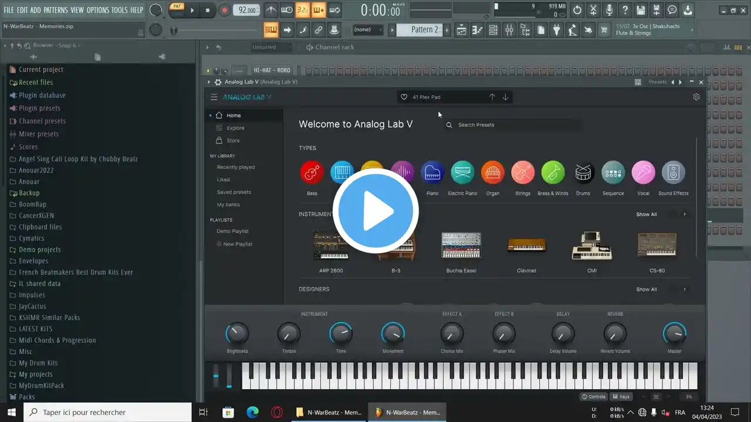Click the Search Presets field
The width and height of the screenshot is (751, 422).
click(x=513, y=125)
